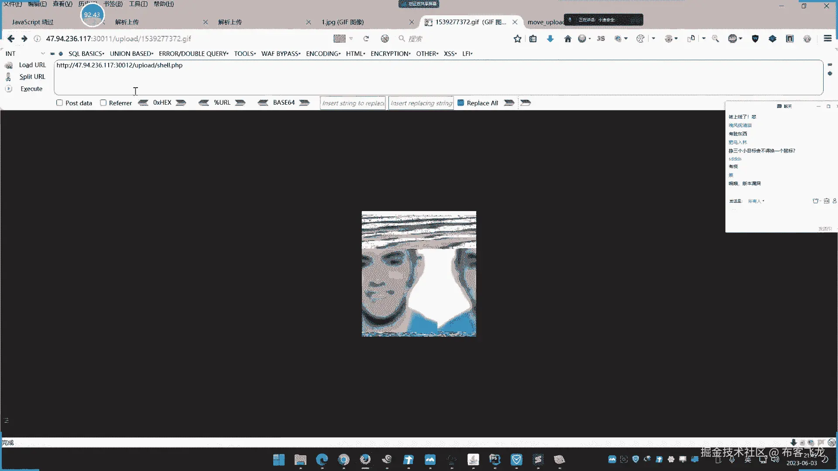Click the Edge browser taskbar icon
This screenshot has width=838, height=471.
click(x=322, y=459)
